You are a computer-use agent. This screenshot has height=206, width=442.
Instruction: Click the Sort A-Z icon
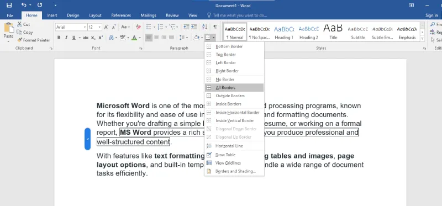(x=204, y=27)
